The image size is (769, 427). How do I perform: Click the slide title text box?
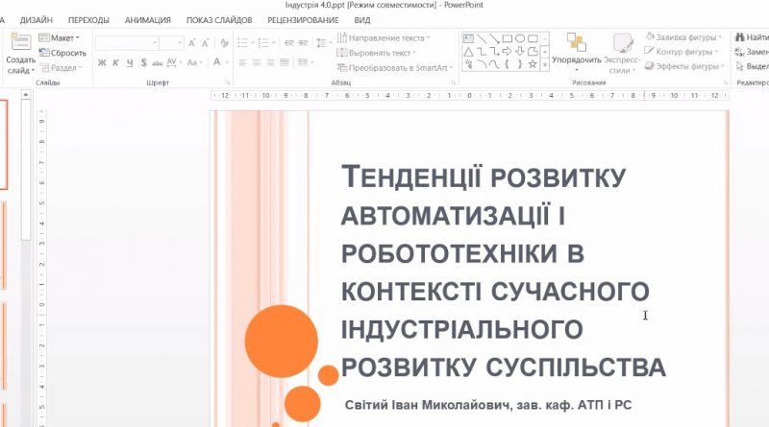[x=495, y=271]
